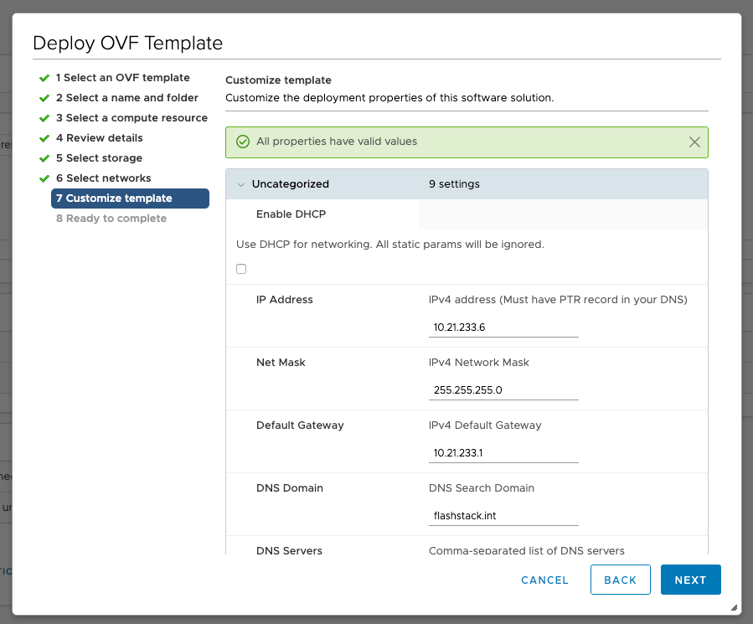Screen dimensions: 753x624
Task: Click the checkmark icon beside Select storage
Action: point(44,158)
